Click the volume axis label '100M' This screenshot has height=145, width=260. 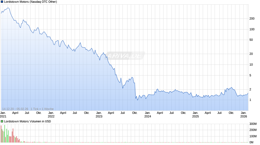(253, 136)
